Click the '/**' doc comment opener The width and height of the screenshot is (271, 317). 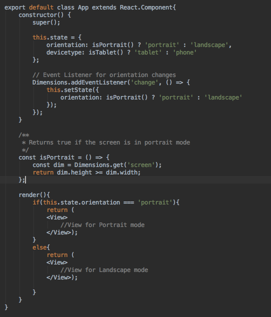pos(24,135)
